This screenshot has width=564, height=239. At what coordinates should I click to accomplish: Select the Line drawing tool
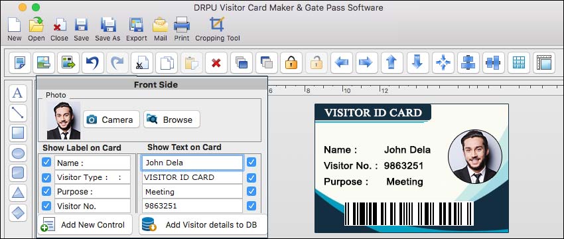point(18,113)
